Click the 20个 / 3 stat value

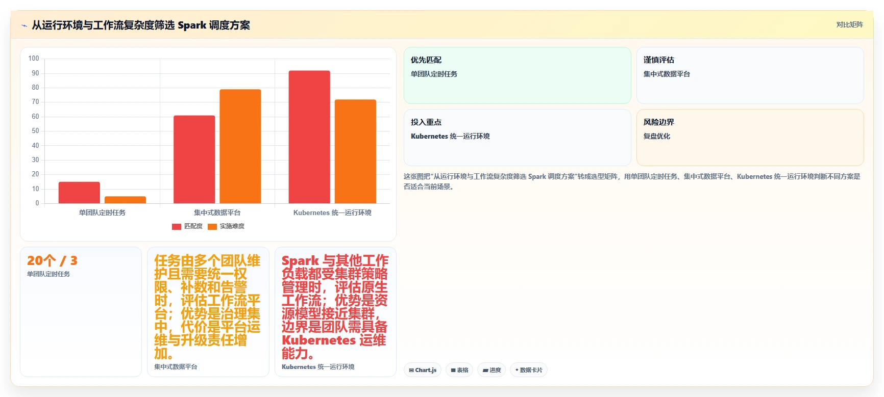click(x=53, y=261)
